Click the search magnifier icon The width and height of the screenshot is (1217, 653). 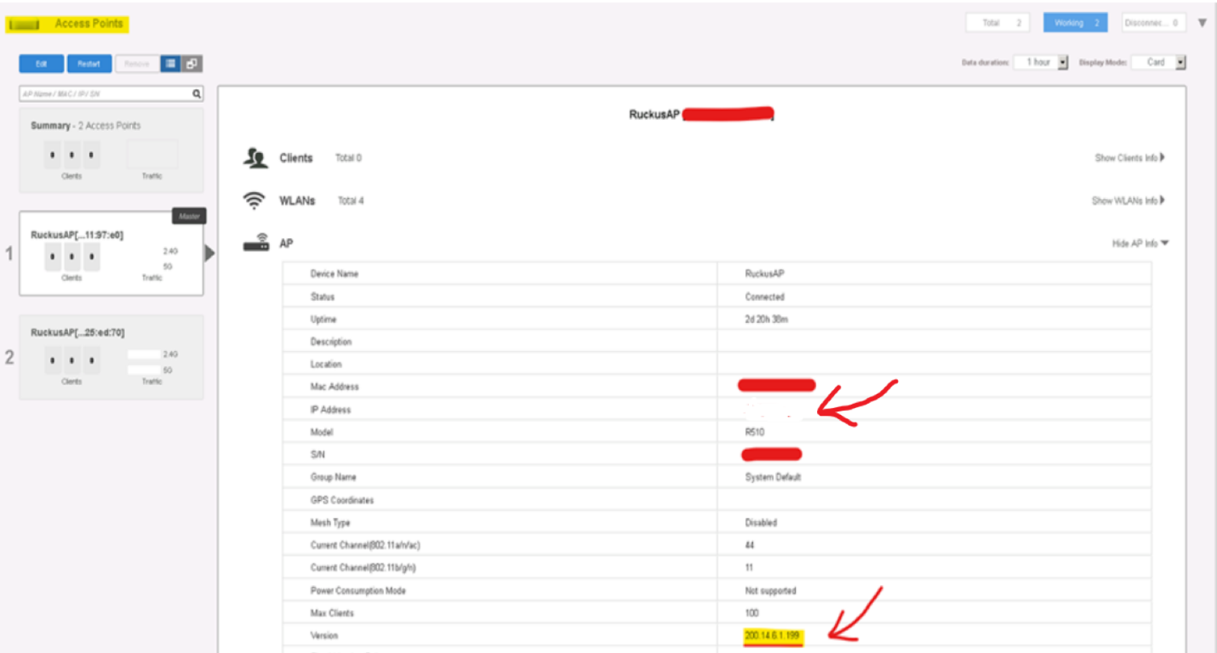click(x=197, y=94)
